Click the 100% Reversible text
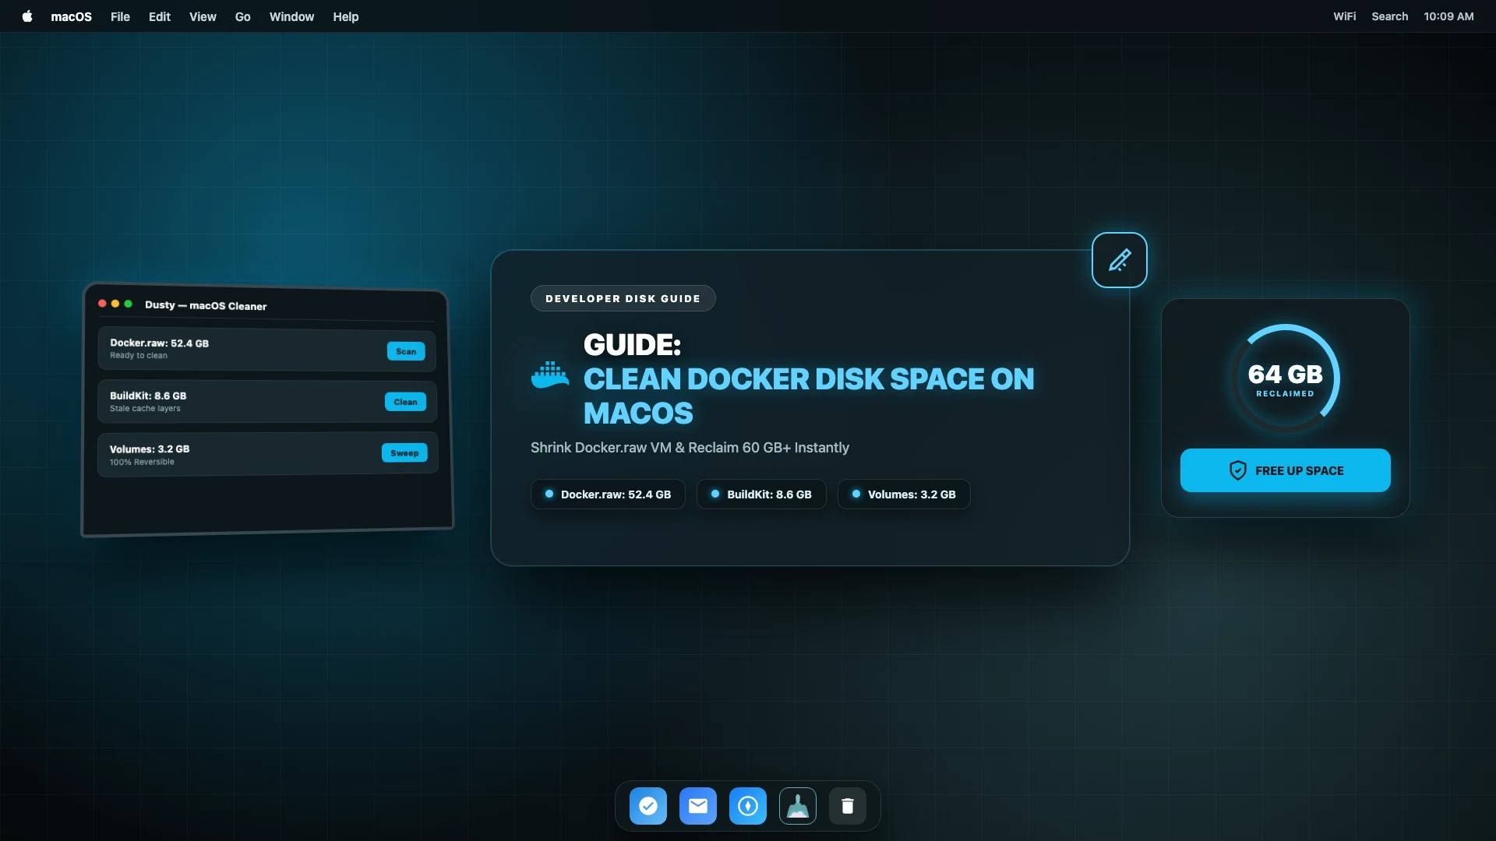 142,463
